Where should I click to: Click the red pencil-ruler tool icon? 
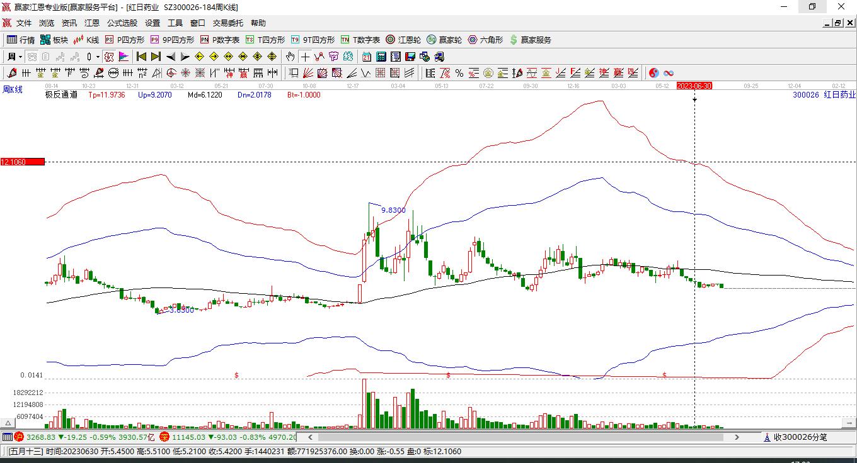tap(517, 73)
